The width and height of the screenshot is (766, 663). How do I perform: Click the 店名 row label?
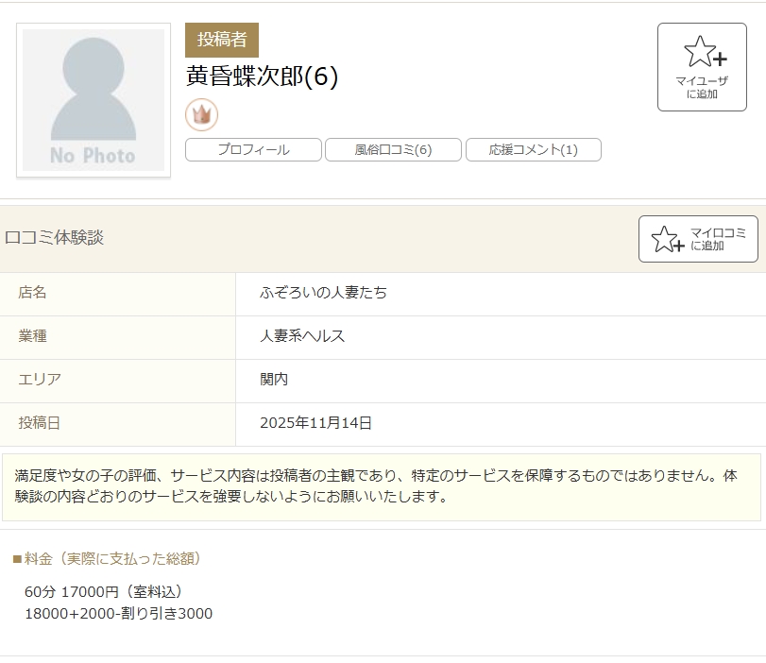pyautogui.click(x=32, y=293)
